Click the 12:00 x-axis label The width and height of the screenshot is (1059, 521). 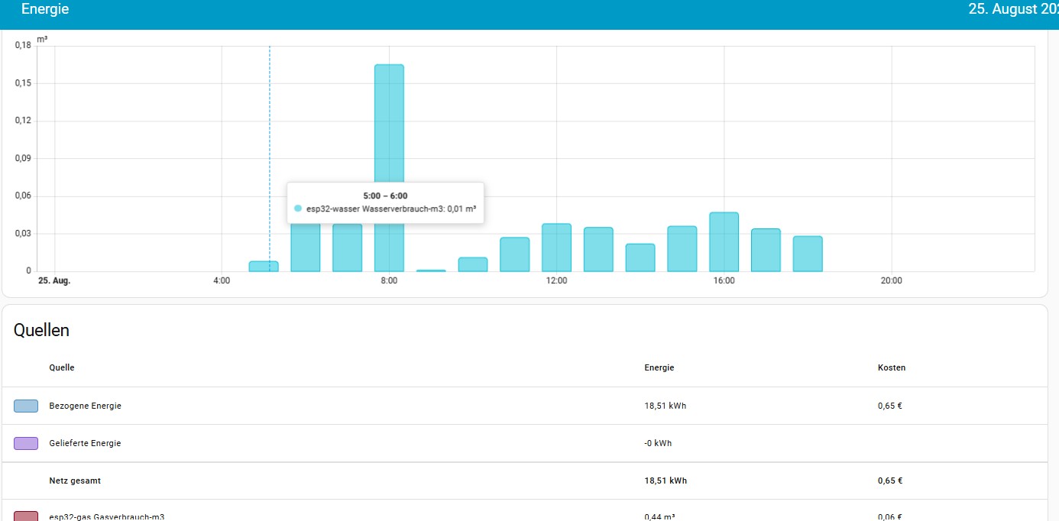click(556, 281)
